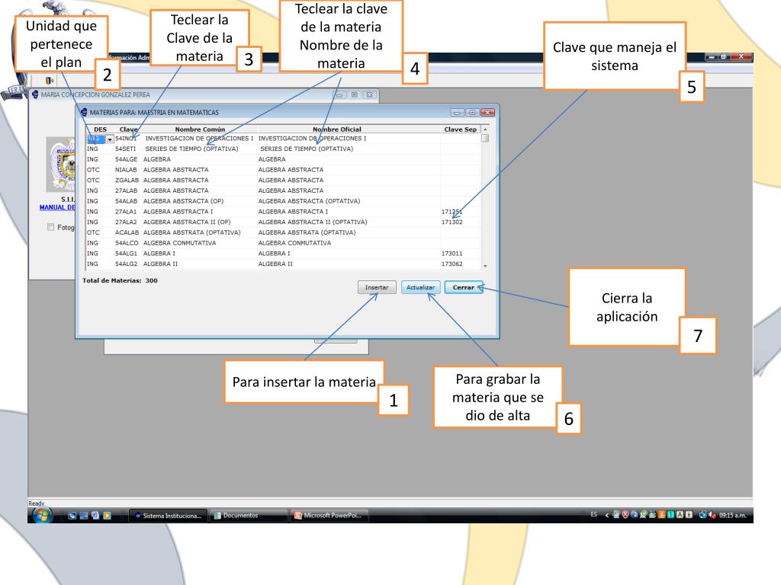Viewport: 781px width, 585px height.
Task: Open Documentos window from the taskbar
Action: [243, 516]
